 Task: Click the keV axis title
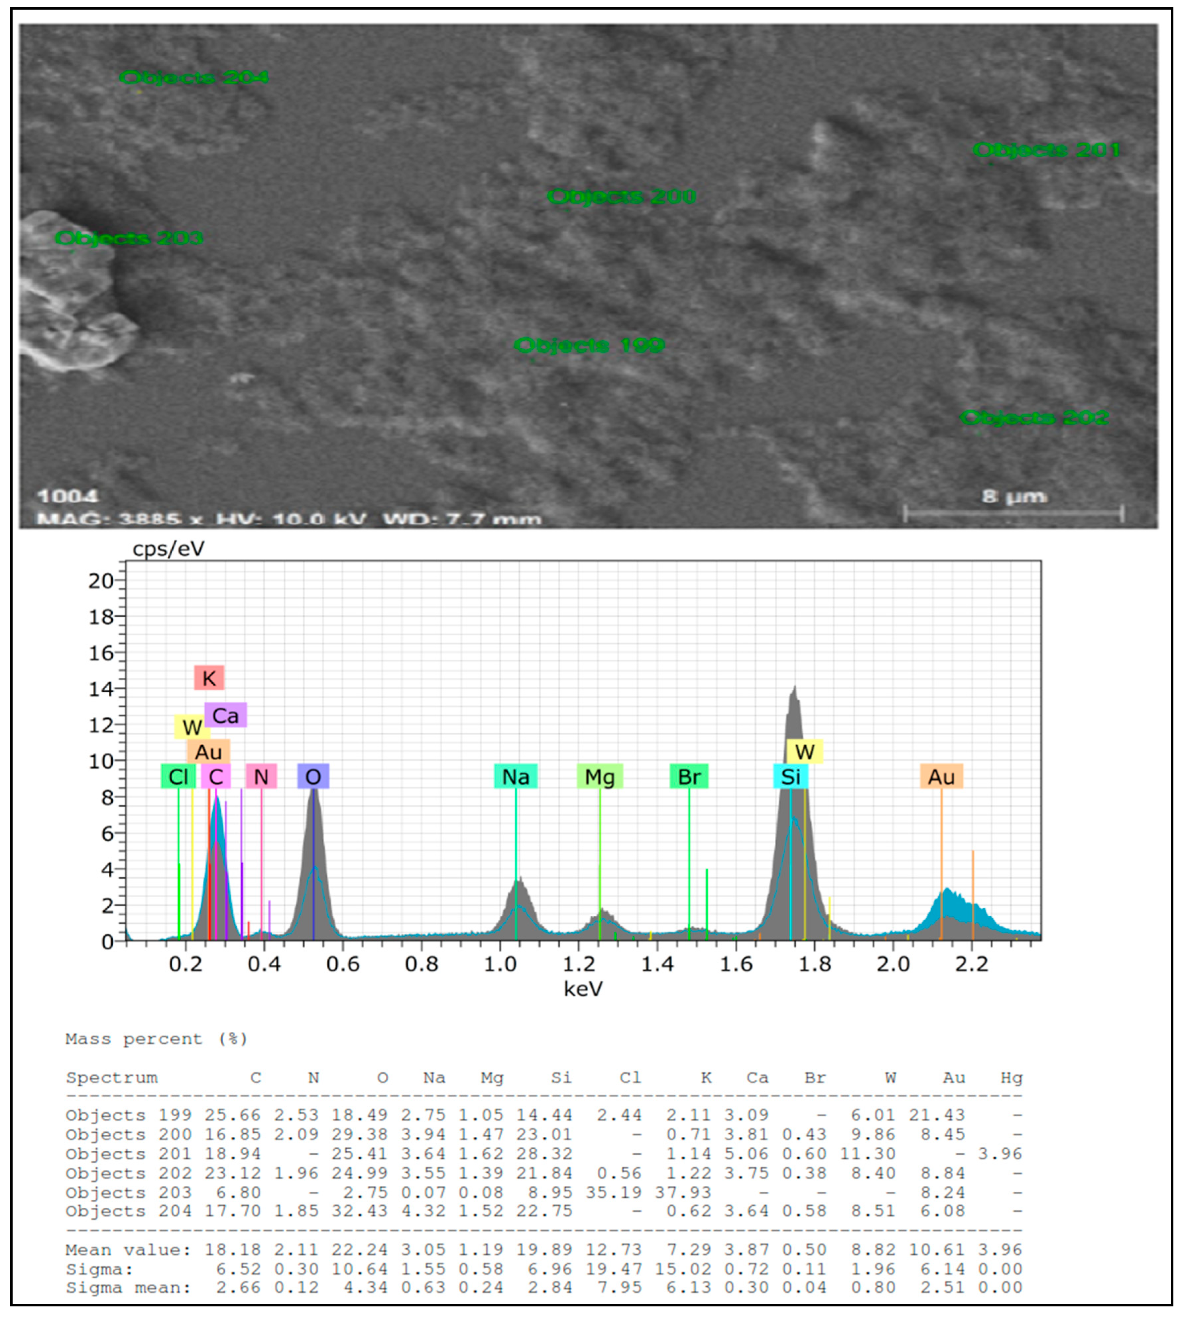[x=583, y=989]
